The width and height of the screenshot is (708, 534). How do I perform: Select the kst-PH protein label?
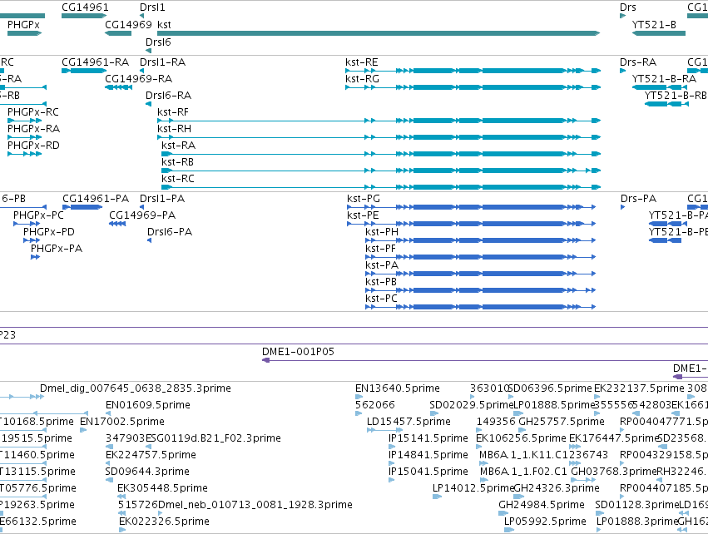pos(382,231)
